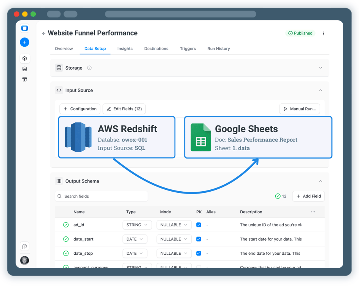Click the user avatar at sidebar bottom
The image size is (359, 292).
coord(24,260)
